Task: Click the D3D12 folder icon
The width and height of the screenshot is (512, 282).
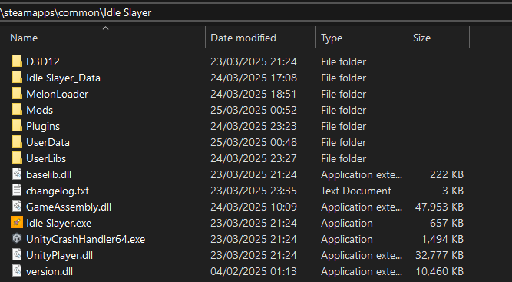Action: coord(17,61)
